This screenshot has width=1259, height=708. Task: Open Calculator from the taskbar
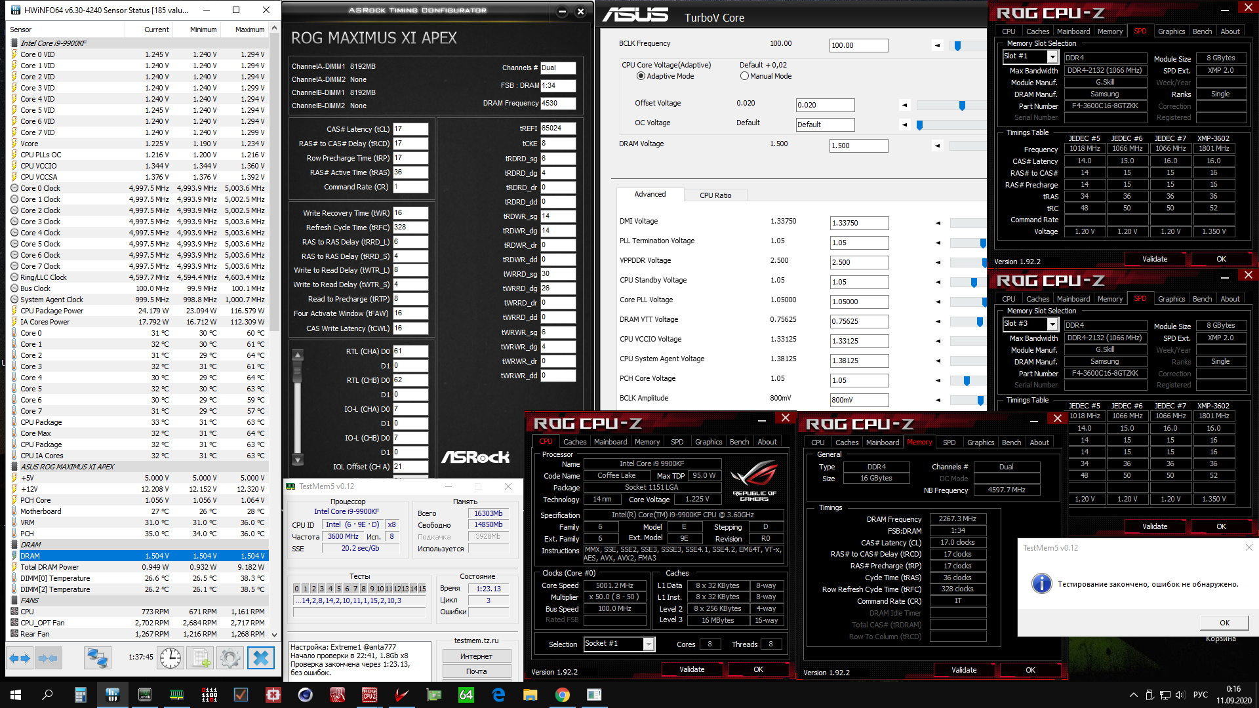[81, 695]
